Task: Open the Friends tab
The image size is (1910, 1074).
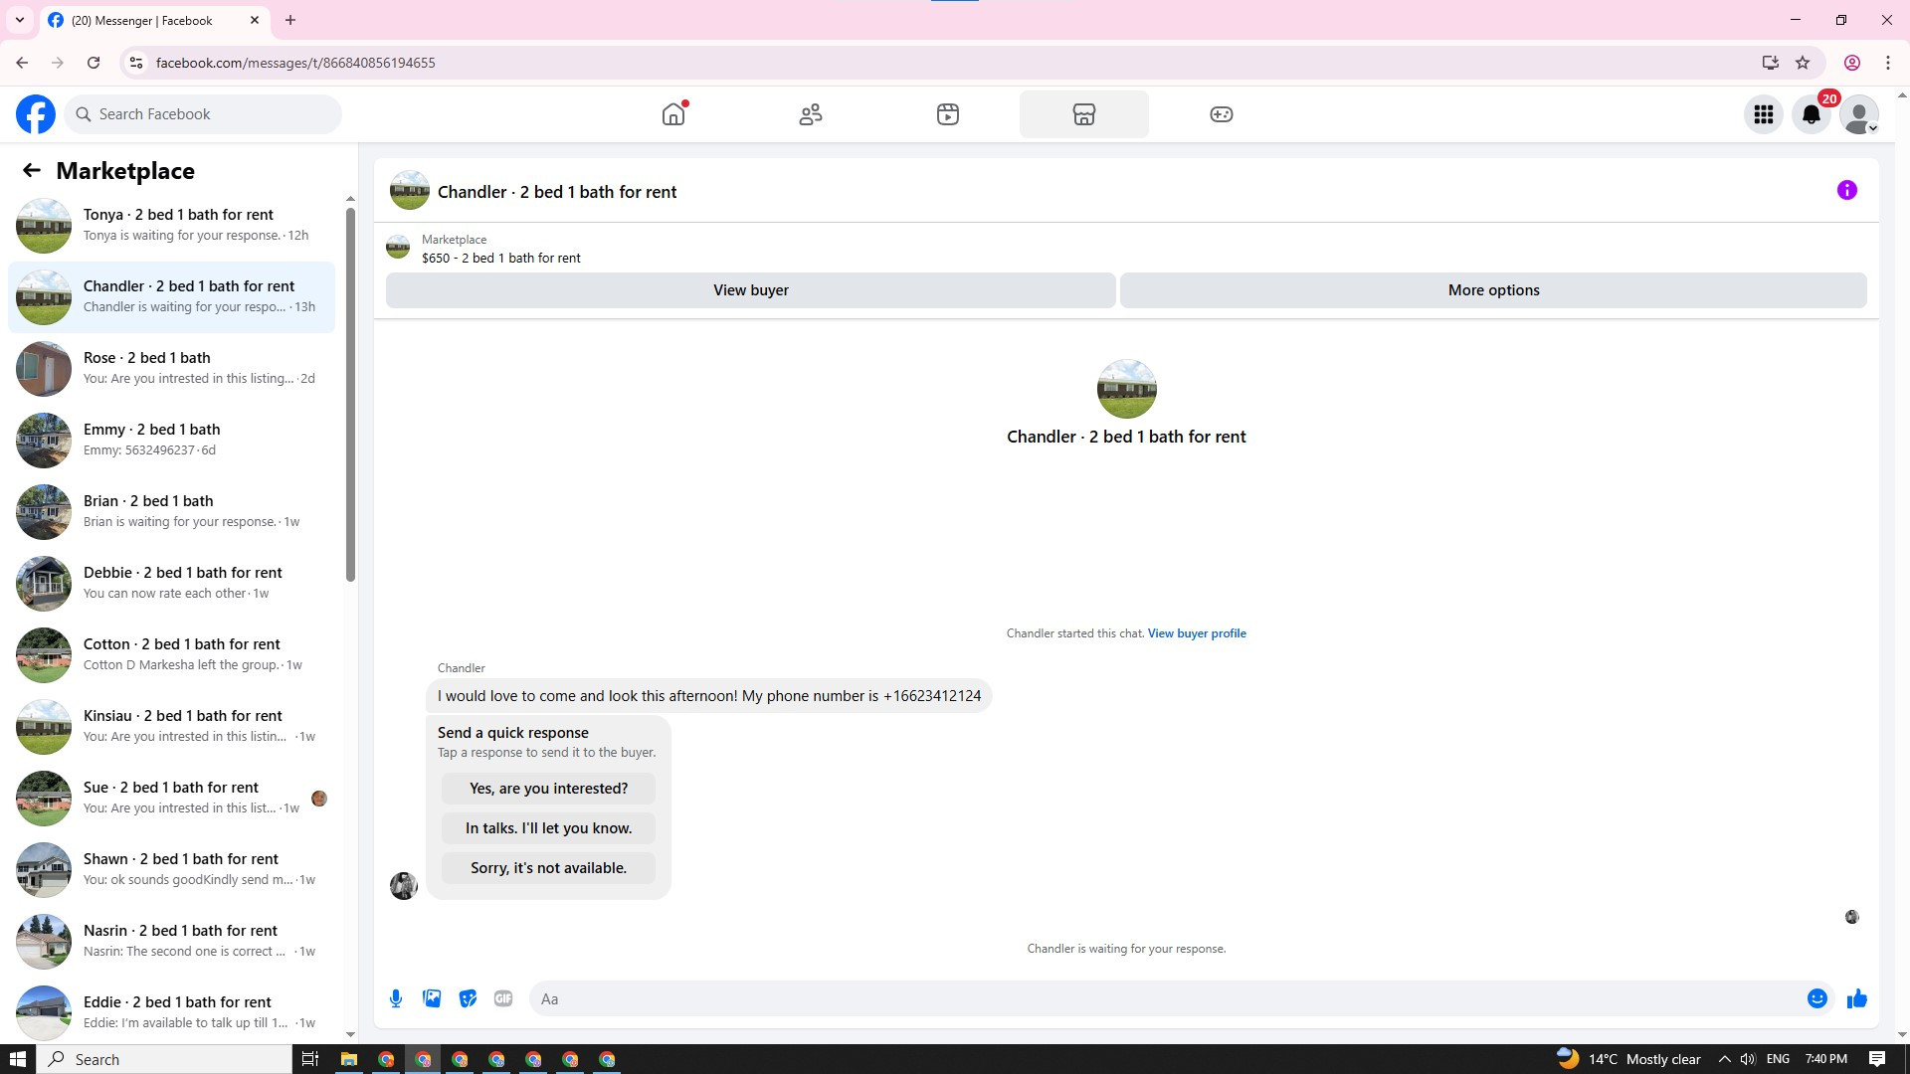Action: (x=811, y=114)
